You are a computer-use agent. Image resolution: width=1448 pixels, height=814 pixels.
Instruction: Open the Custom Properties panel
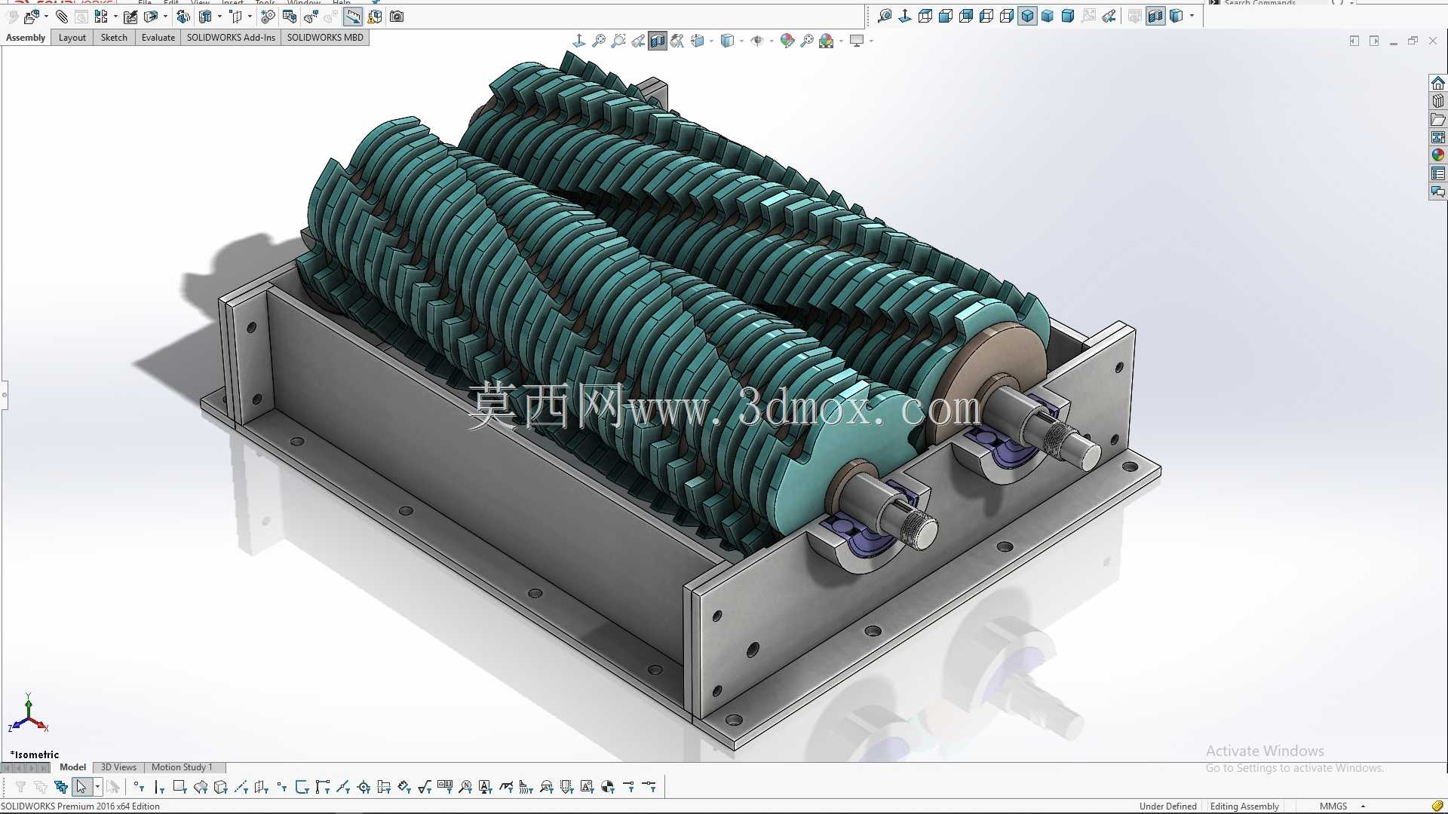click(1438, 173)
